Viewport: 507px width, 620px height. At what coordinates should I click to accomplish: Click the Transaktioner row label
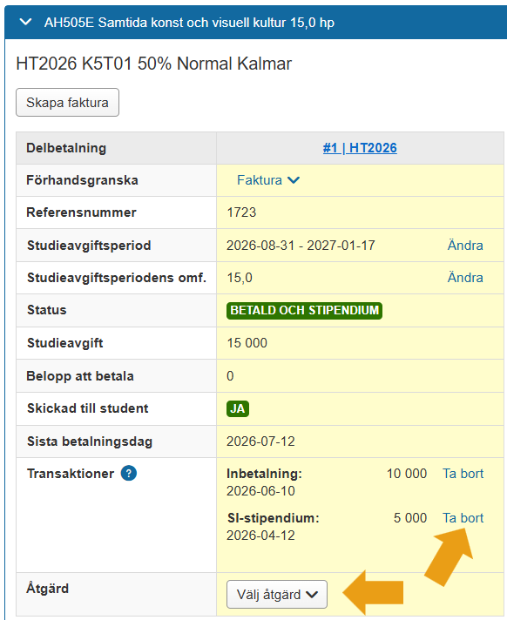tap(71, 474)
